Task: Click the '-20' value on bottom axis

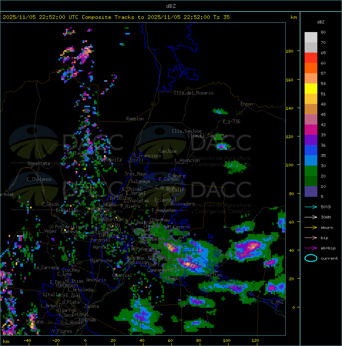Action: coord(56,341)
